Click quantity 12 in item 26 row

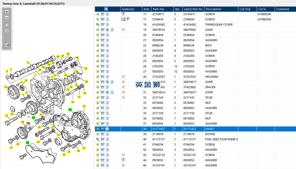[x=176, y=66]
